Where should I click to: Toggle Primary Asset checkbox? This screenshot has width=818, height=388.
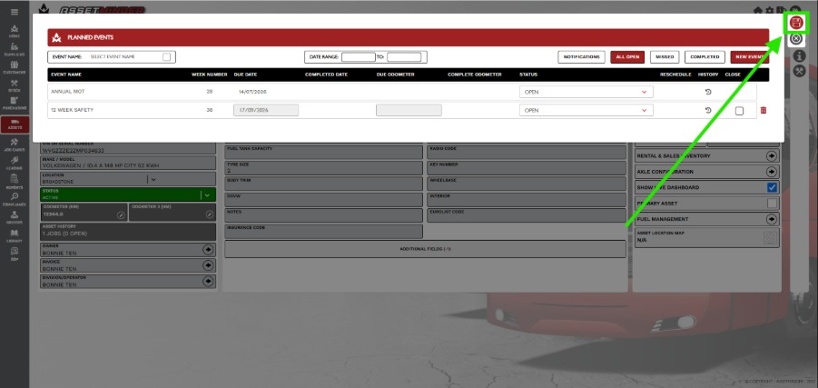772,204
